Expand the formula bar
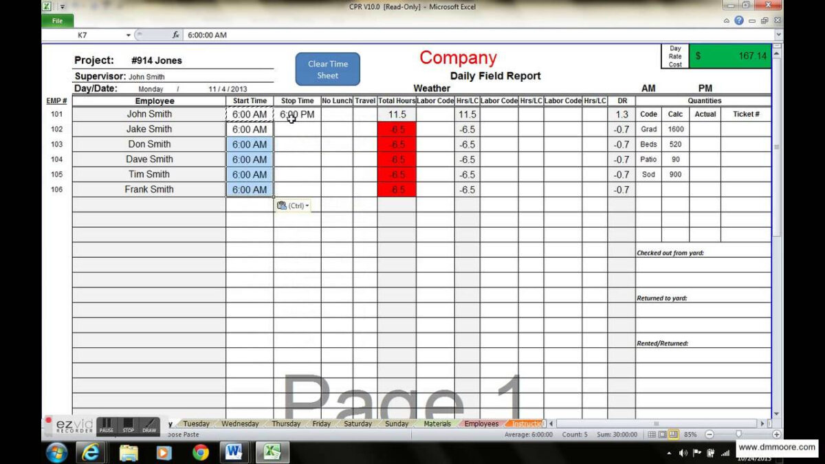Screen dimensions: 825x464 click(x=778, y=35)
